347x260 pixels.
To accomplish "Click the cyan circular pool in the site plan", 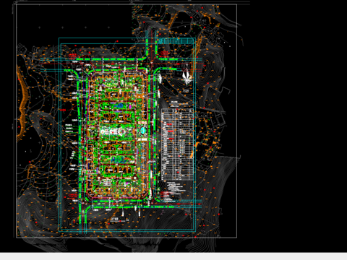I will 143,131.
